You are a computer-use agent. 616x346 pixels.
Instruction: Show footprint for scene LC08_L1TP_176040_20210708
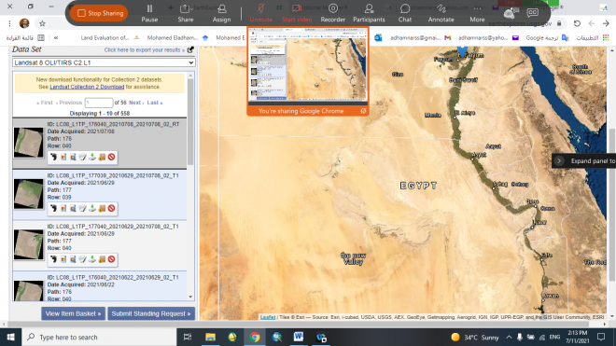53,157
